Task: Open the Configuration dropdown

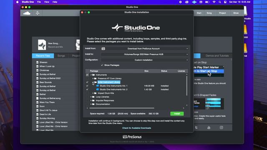Action: click(145, 60)
